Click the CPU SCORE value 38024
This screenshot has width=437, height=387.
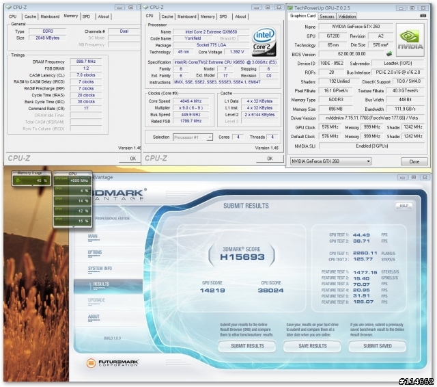point(270,291)
